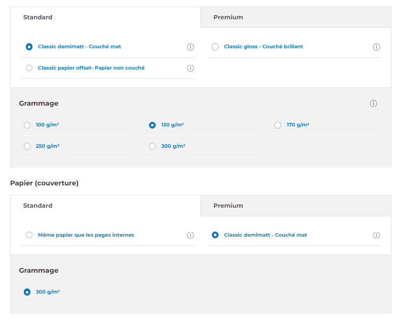Select the 250 g/m² radio button

[27, 146]
